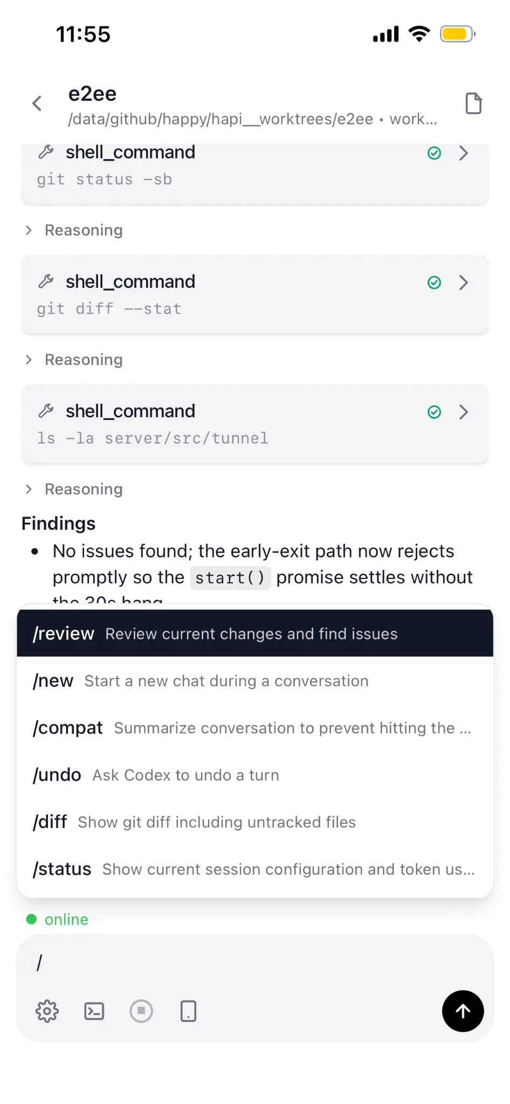Select the /review command
510x1104 pixels.
pyautogui.click(x=216, y=633)
